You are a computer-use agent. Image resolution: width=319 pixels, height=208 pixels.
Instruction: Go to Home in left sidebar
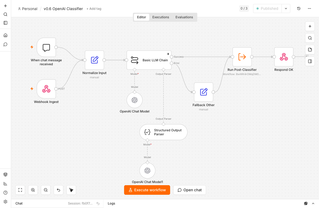coord(5,35)
